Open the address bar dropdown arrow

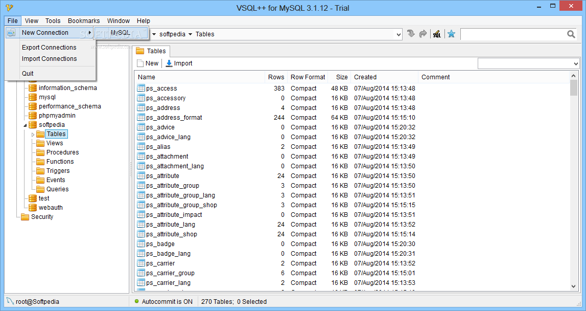[399, 34]
